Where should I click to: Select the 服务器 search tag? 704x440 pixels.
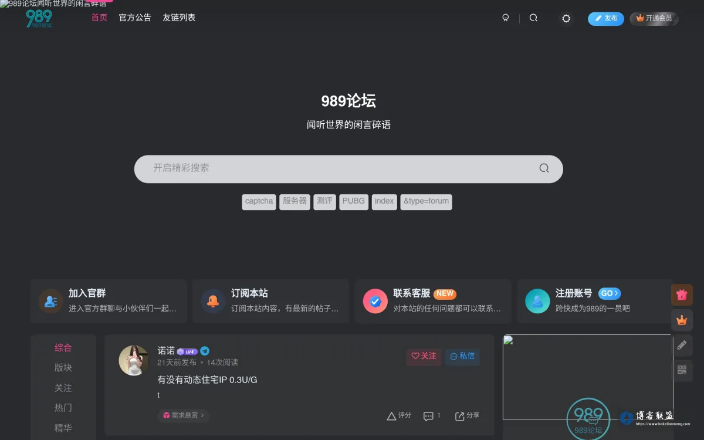click(295, 201)
